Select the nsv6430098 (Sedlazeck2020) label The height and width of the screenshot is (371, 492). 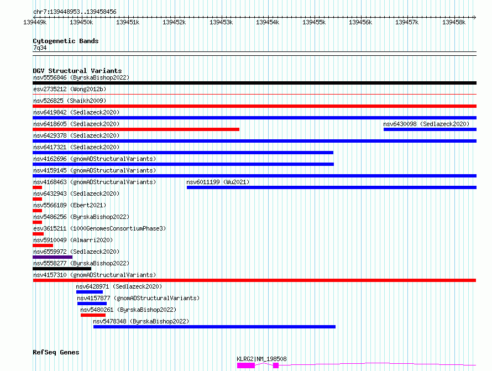click(426, 124)
